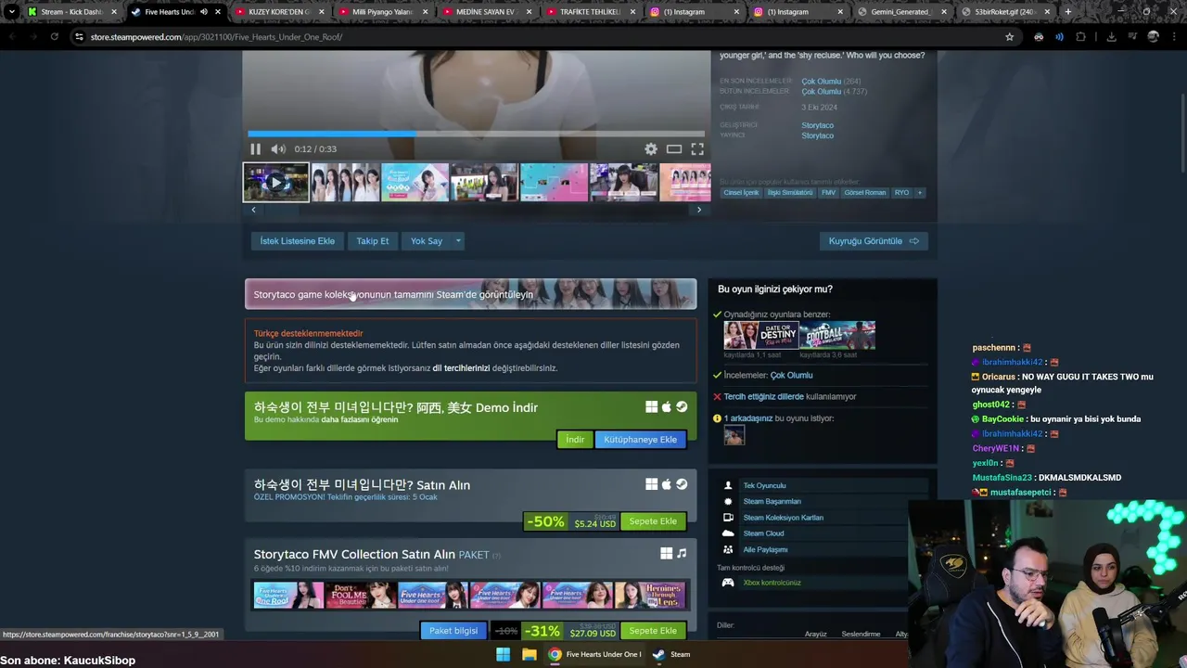Open Chrome tab search dropdown

pos(11,12)
